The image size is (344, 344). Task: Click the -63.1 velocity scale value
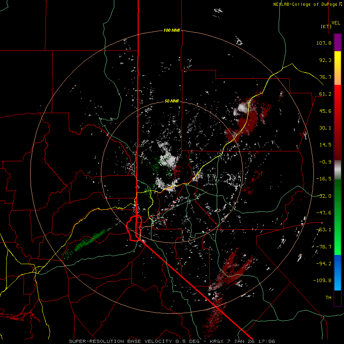(324, 230)
